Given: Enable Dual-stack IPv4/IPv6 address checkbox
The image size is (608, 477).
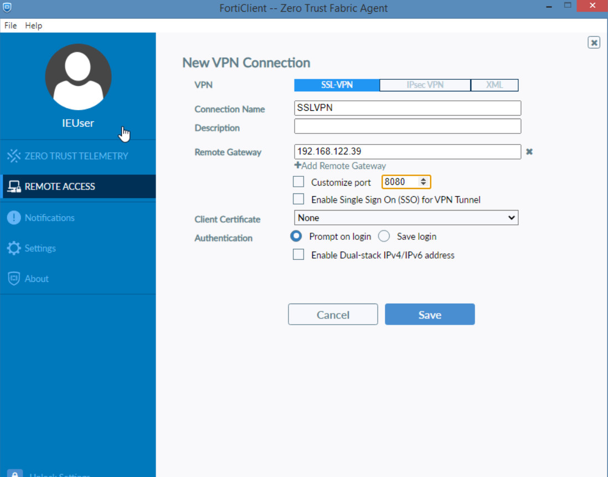Looking at the screenshot, I should click(x=298, y=254).
